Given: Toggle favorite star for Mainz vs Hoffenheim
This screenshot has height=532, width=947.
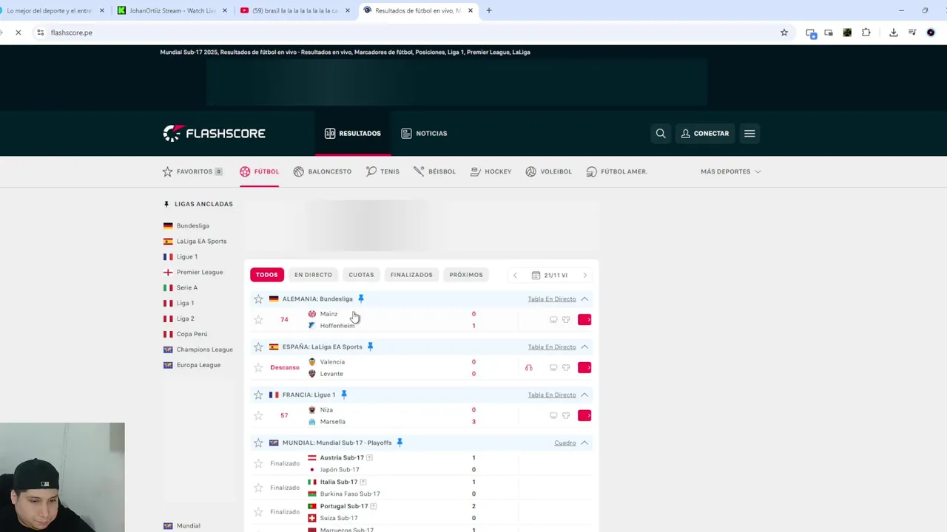Looking at the screenshot, I should coord(258,319).
